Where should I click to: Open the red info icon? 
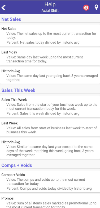click(x=86, y=7)
